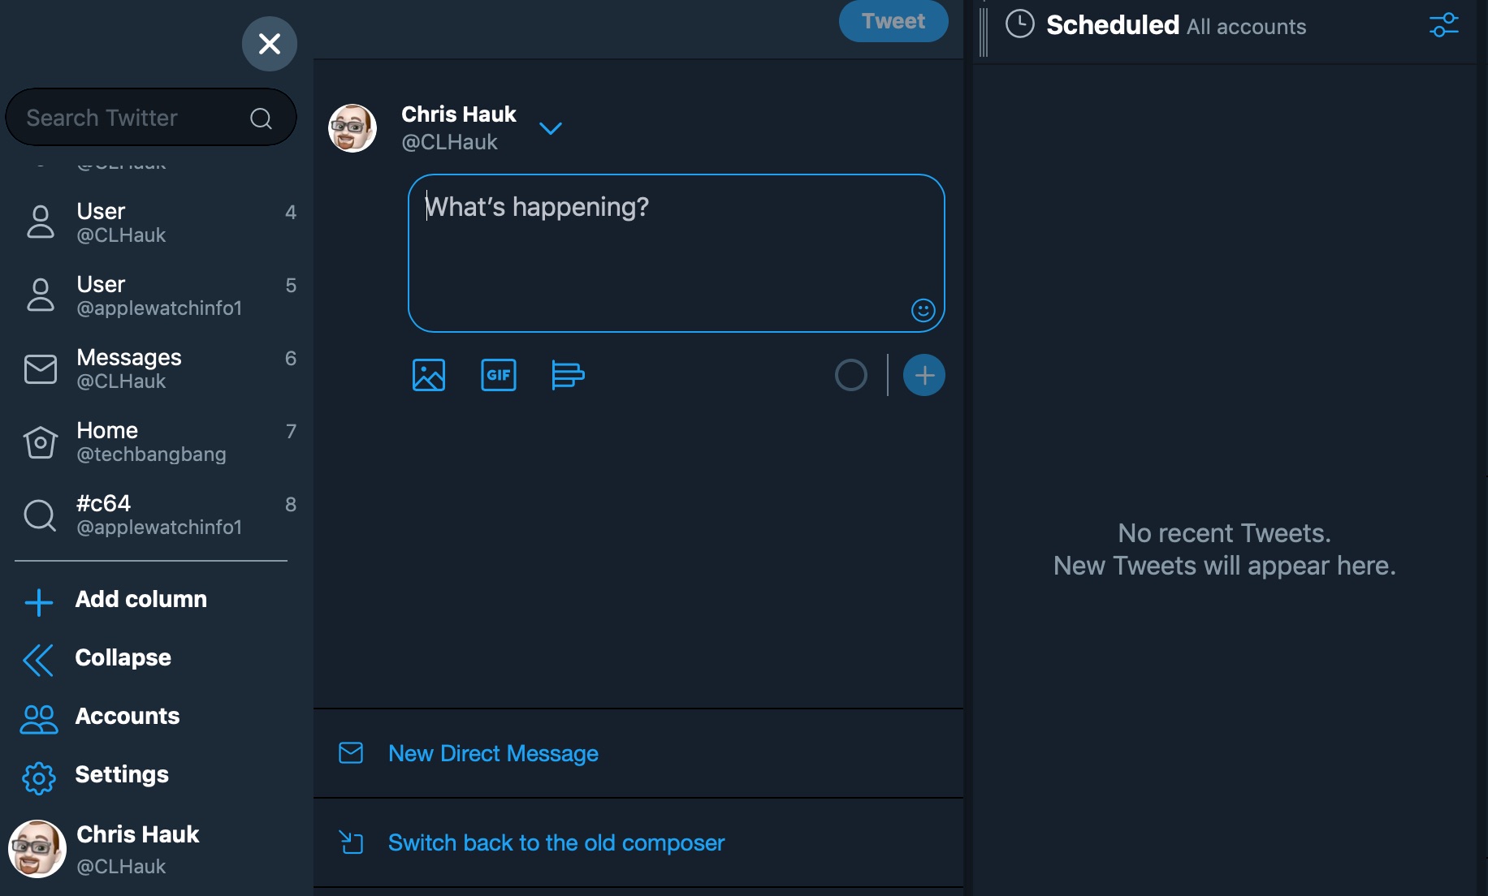Switch back to the old composer
1488x896 pixels.
556,843
